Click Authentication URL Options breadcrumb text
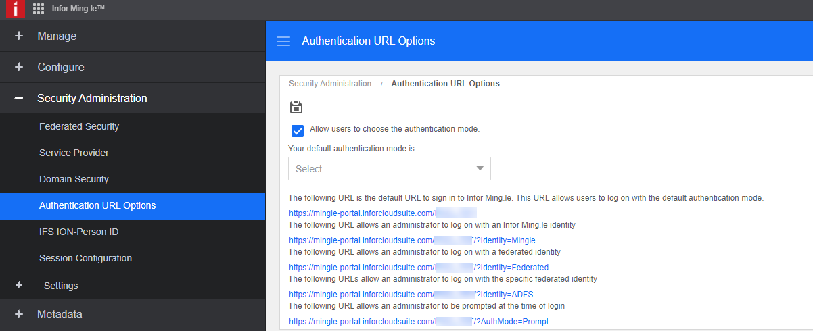The width and height of the screenshot is (813, 331). [x=446, y=84]
